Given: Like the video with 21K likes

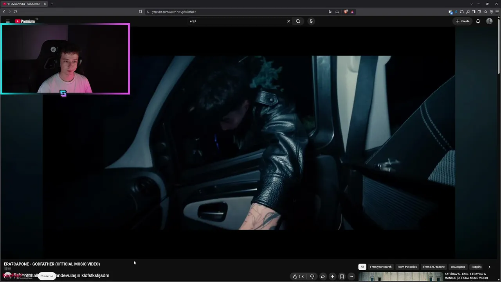Looking at the screenshot, I should (298, 277).
